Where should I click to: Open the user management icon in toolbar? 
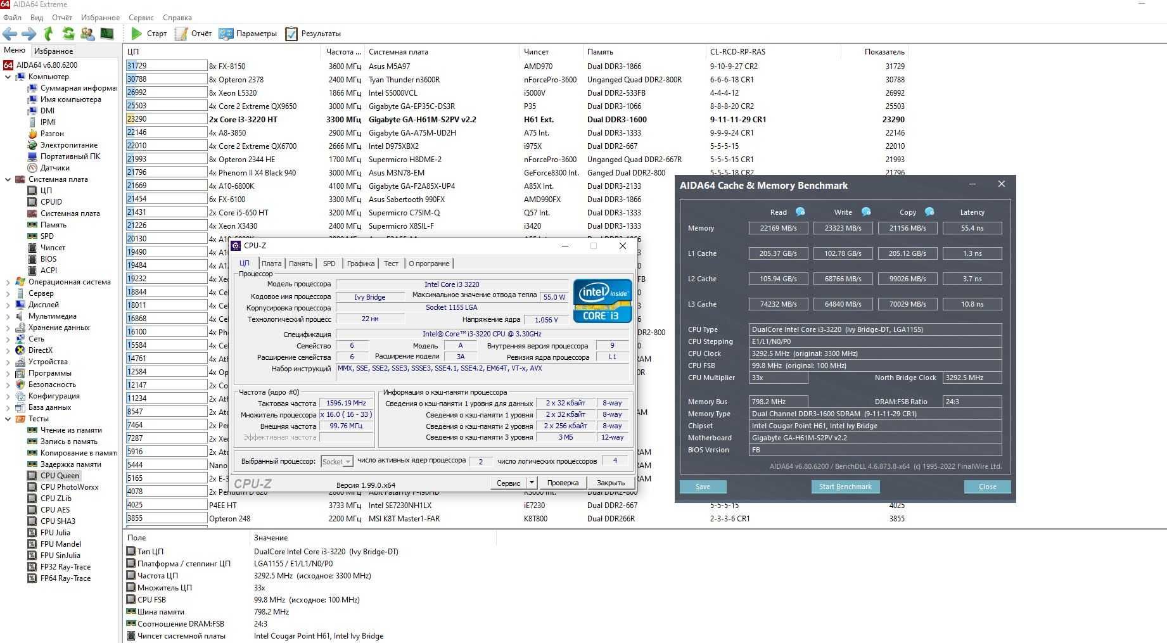coord(87,34)
